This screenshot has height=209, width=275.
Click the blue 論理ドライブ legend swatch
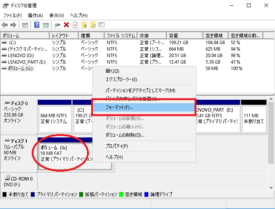tap(146, 194)
